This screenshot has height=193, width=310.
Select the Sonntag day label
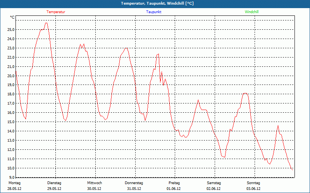(x=253, y=183)
